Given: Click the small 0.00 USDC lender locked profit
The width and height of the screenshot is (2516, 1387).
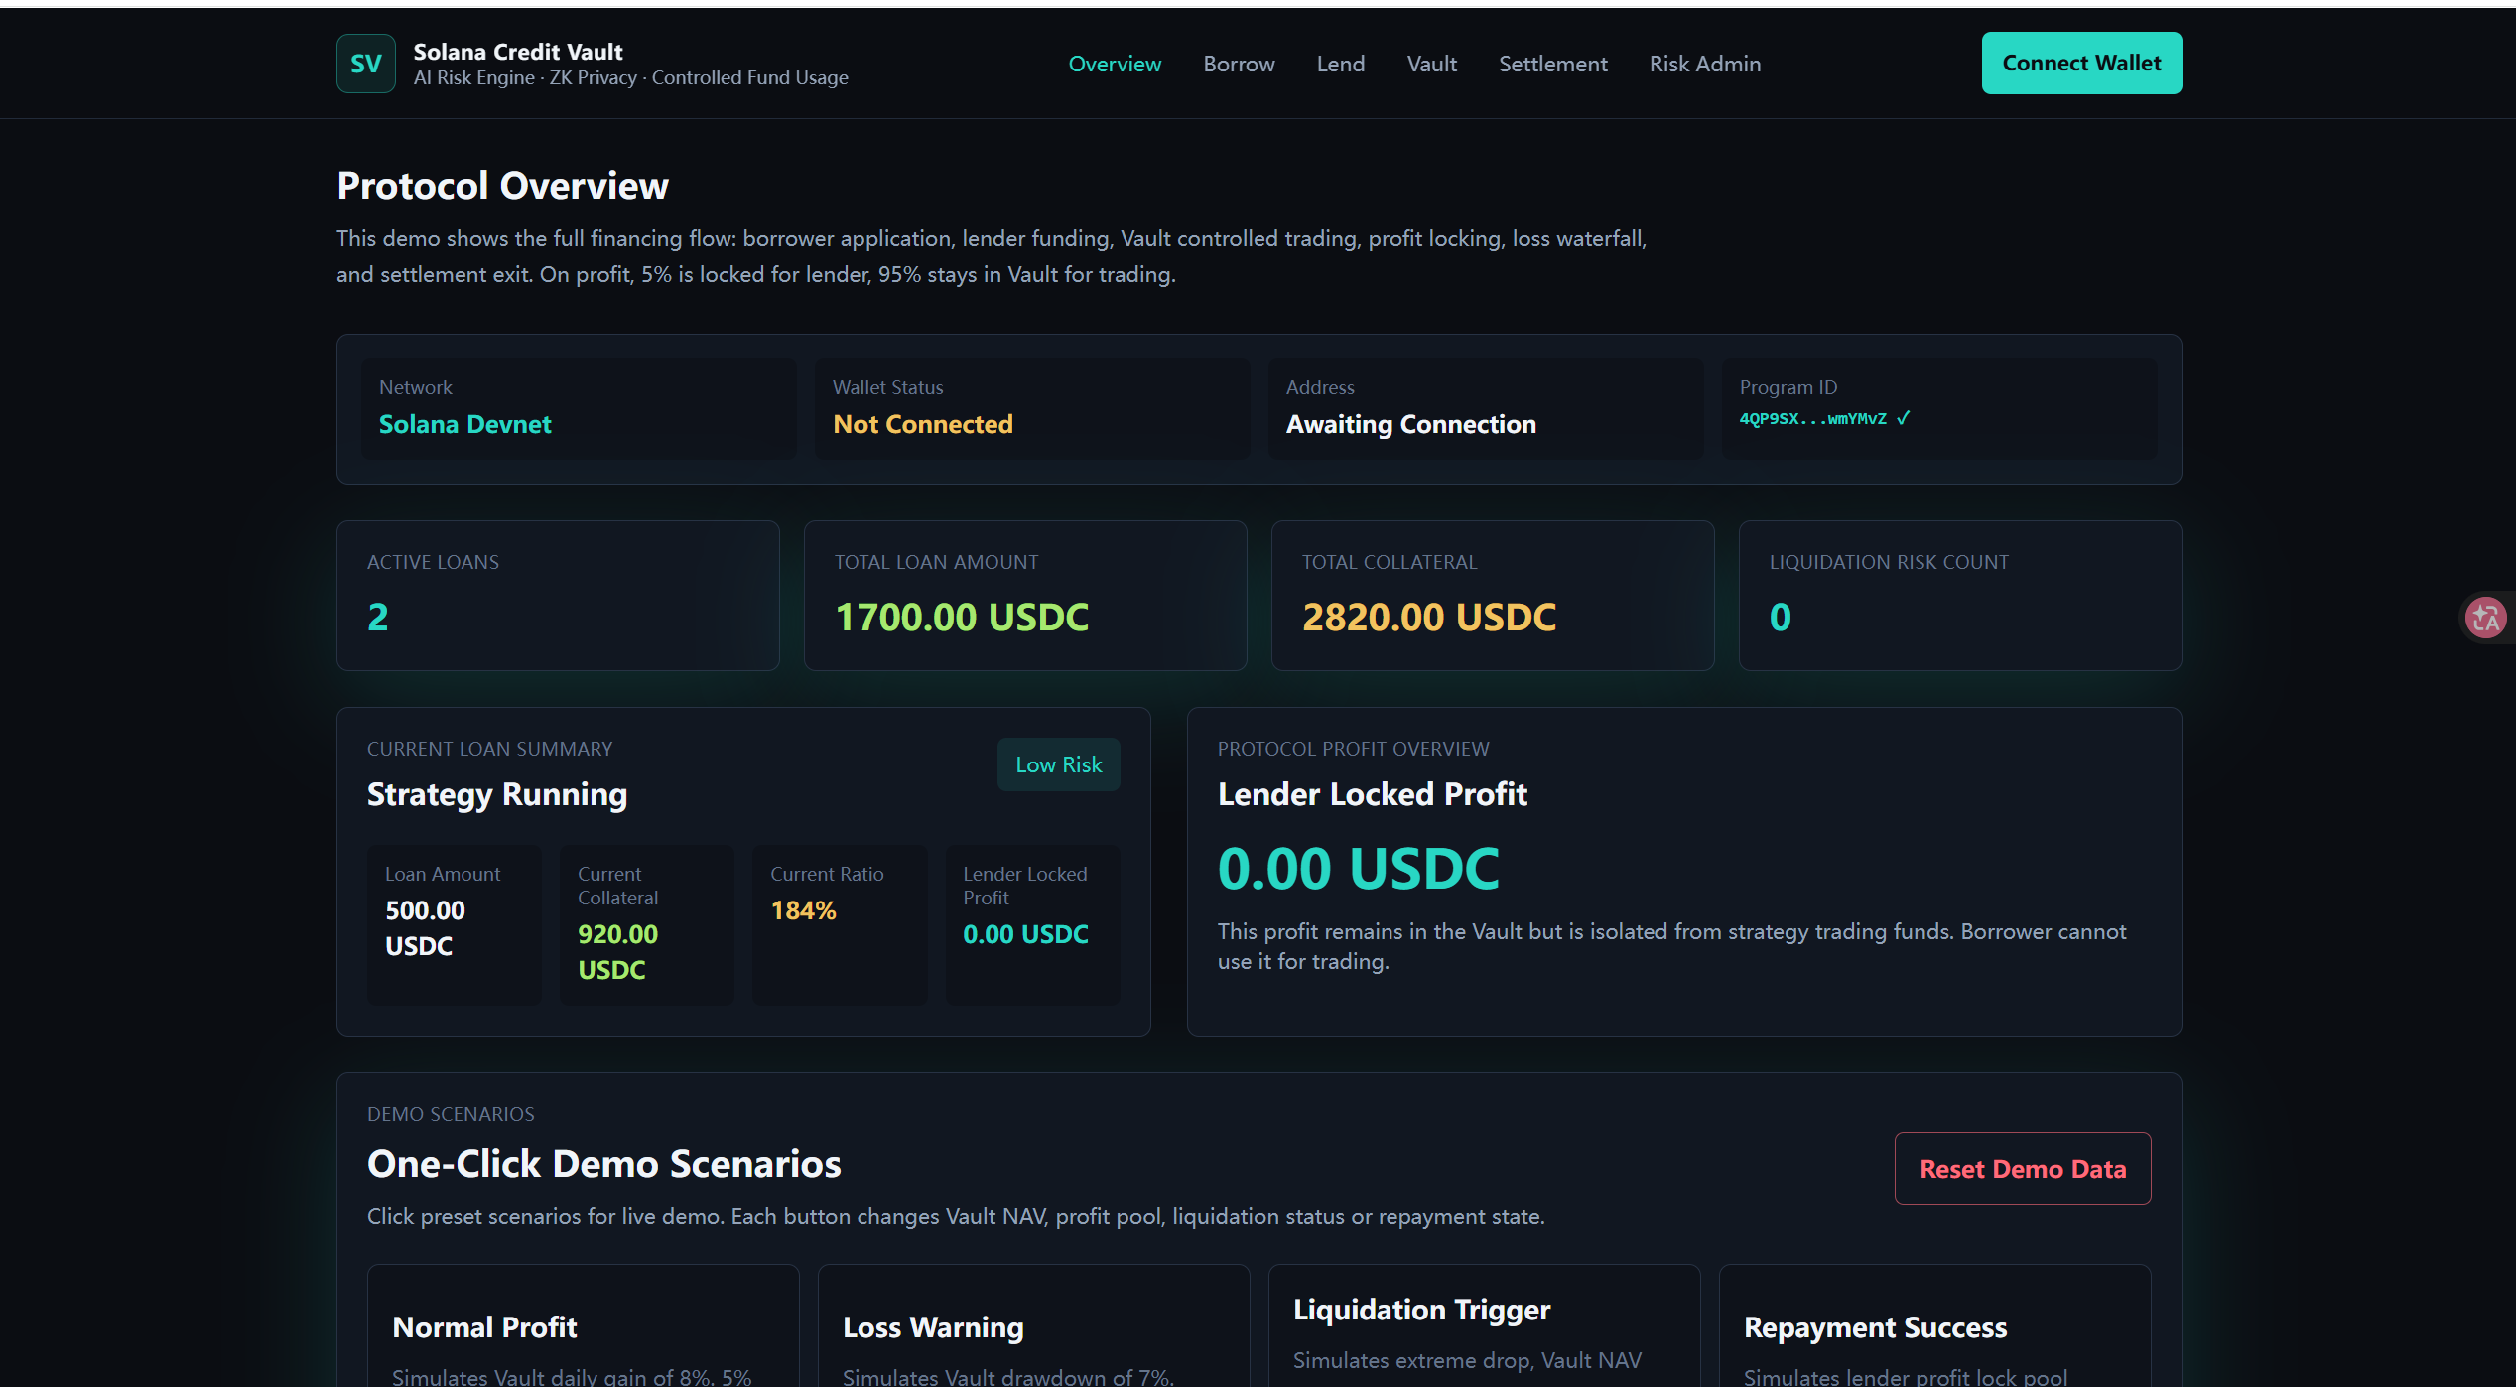Looking at the screenshot, I should (1025, 934).
